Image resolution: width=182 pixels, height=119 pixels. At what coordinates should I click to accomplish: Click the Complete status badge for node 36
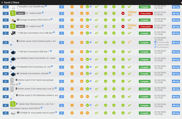tap(145, 74)
